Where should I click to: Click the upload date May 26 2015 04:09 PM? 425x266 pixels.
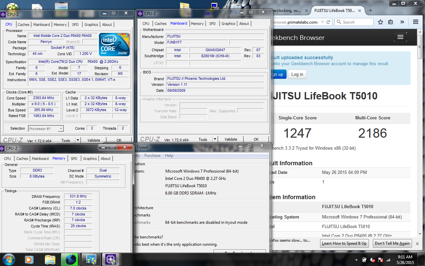point(344,172)
